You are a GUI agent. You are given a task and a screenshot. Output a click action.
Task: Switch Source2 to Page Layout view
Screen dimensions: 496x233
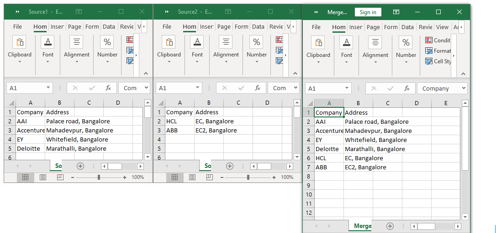point(192,177)
